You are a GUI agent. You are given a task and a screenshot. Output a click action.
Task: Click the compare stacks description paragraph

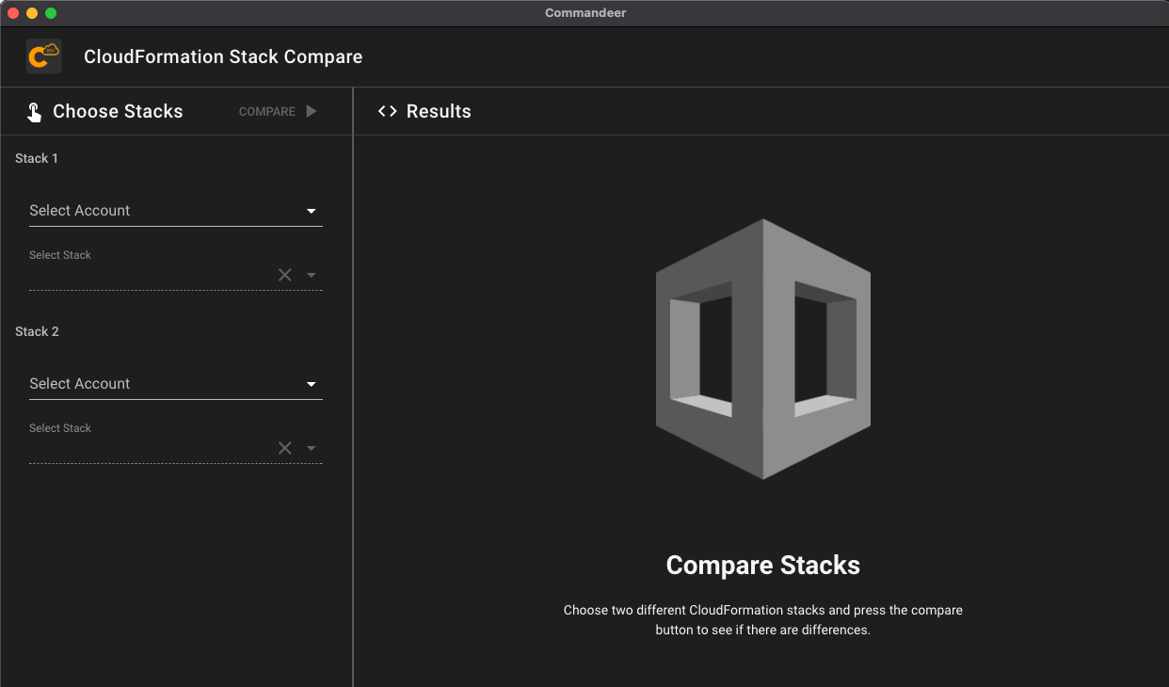[x=763, y=620]
